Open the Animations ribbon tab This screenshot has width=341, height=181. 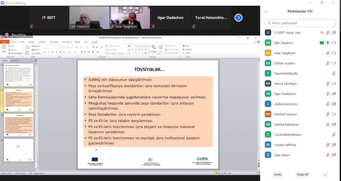point(54,42)
